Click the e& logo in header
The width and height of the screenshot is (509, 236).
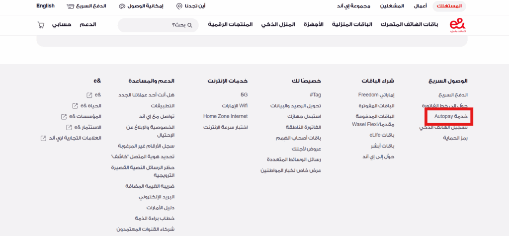pos(457,25)
